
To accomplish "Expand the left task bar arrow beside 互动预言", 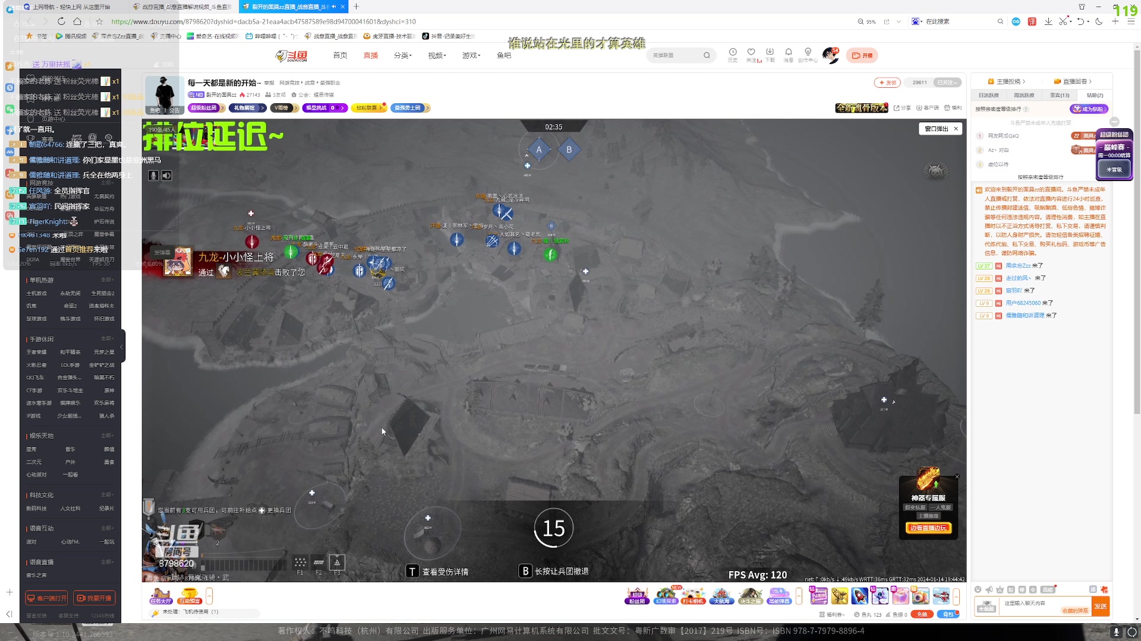I will tap(209, 595).
